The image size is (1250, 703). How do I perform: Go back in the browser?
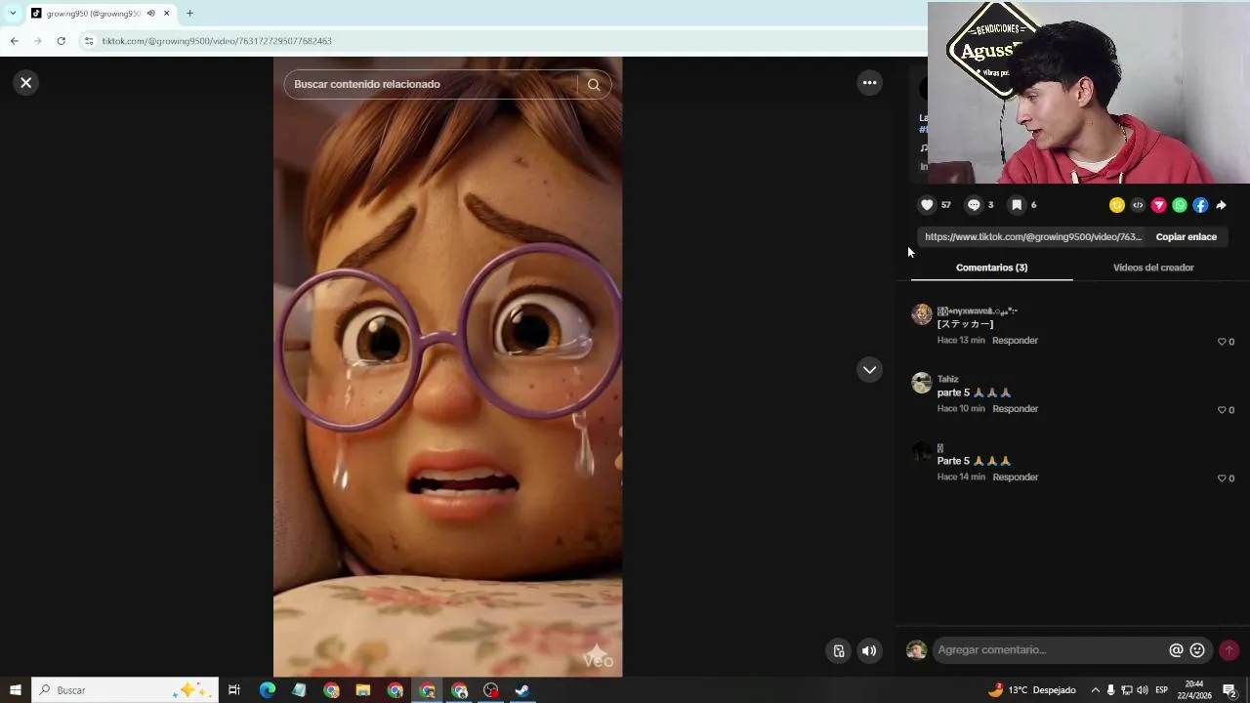pos(14,41)
